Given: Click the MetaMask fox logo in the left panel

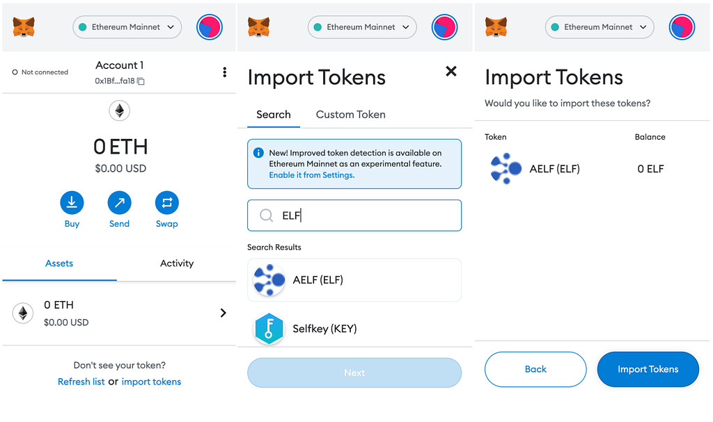Looking at the screenshot, I should 24,27.
